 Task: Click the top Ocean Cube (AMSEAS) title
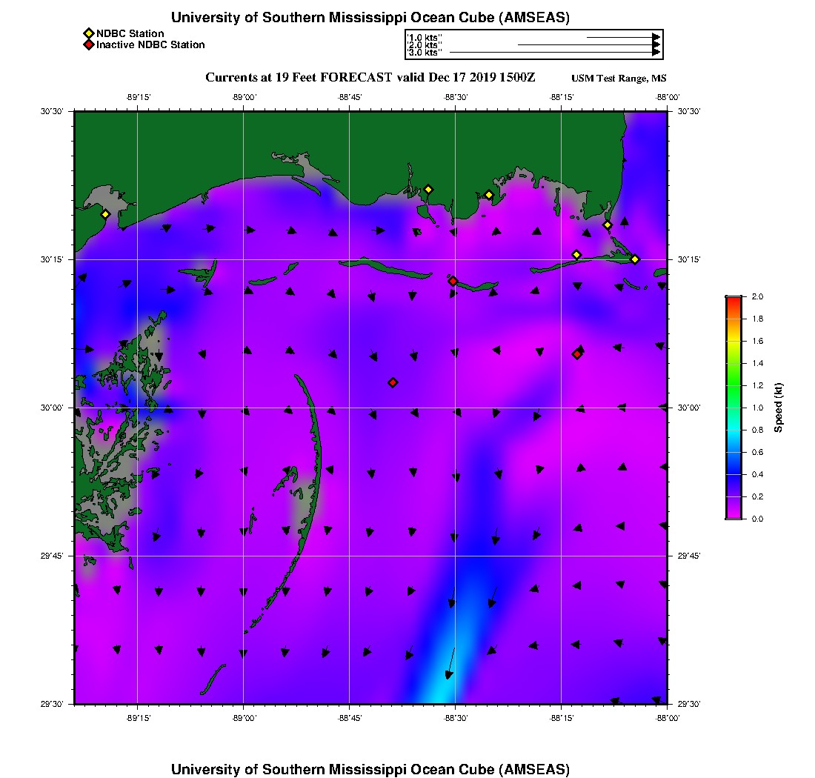[x=370, y=18]
